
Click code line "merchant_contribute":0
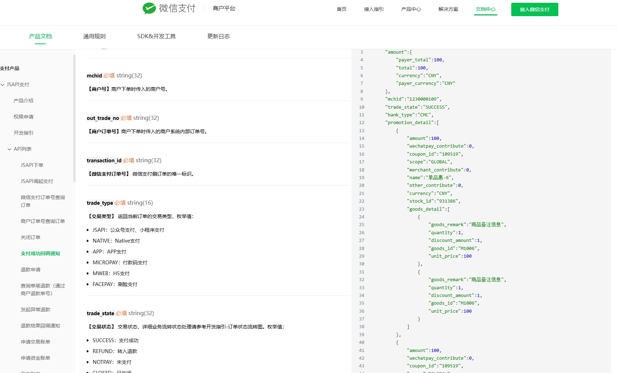click(x=439, y=170)
